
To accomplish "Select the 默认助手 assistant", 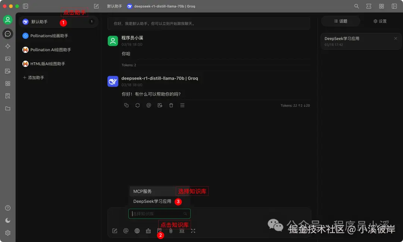I will tap(59, 22).
